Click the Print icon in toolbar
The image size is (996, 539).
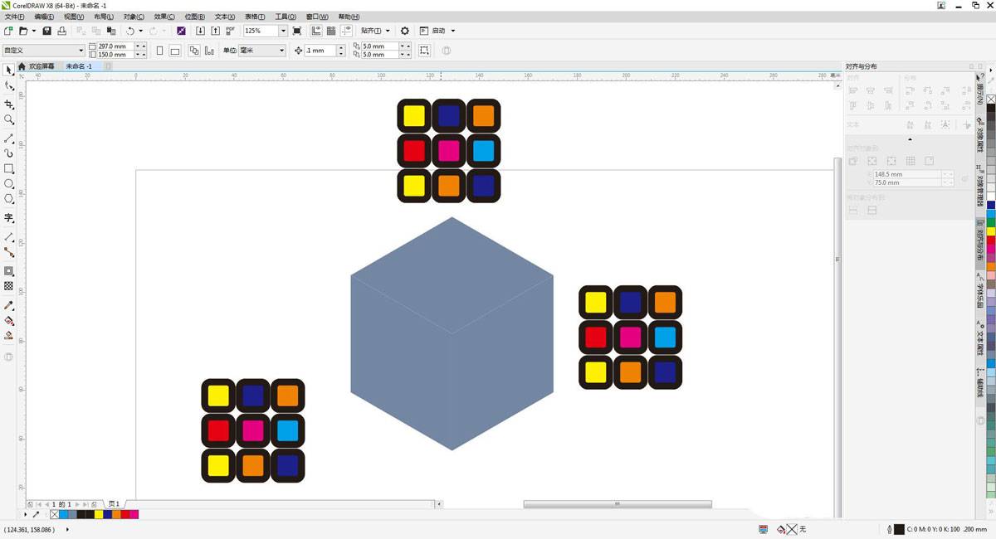[61, 31]
